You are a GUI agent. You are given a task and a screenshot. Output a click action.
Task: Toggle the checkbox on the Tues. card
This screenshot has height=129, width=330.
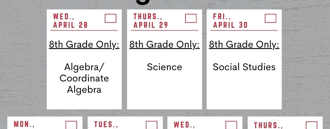click(152, 125)
